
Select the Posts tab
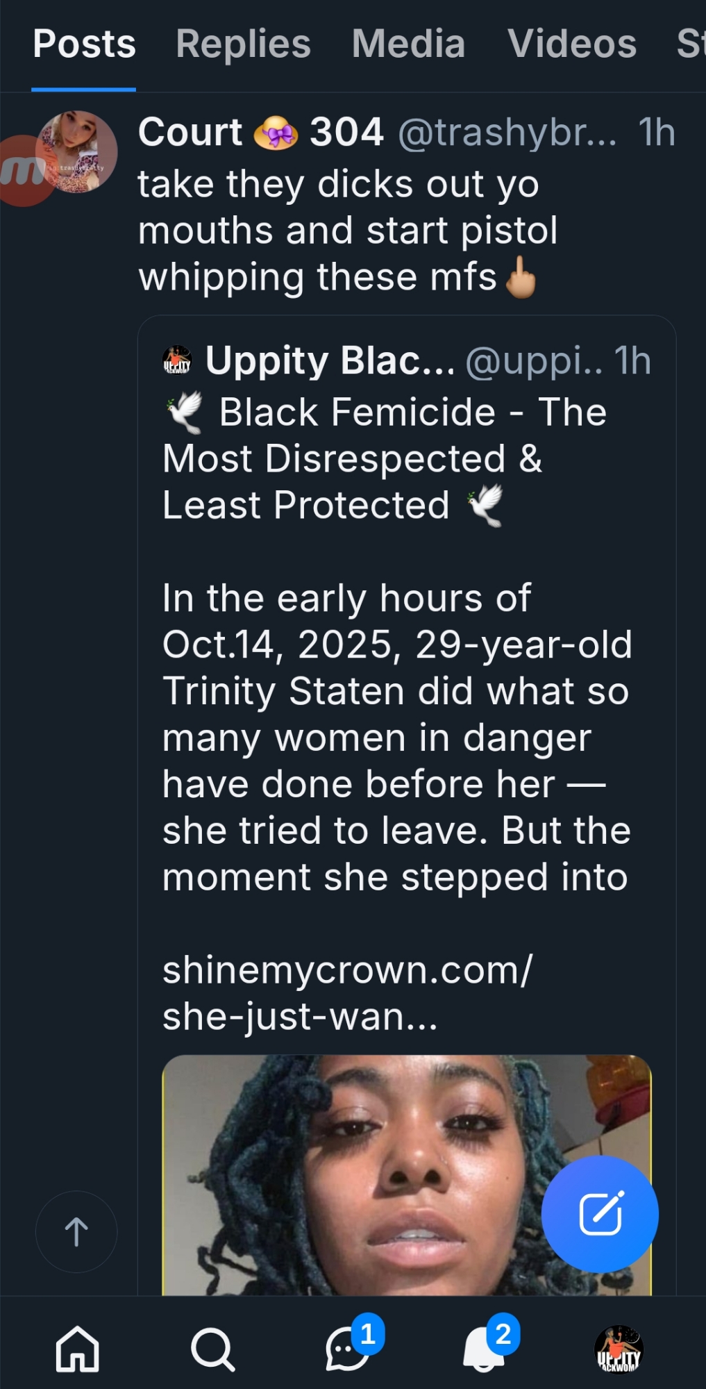[84, 44]
